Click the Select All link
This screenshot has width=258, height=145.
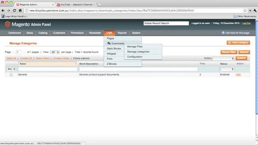tap(11, 58)
